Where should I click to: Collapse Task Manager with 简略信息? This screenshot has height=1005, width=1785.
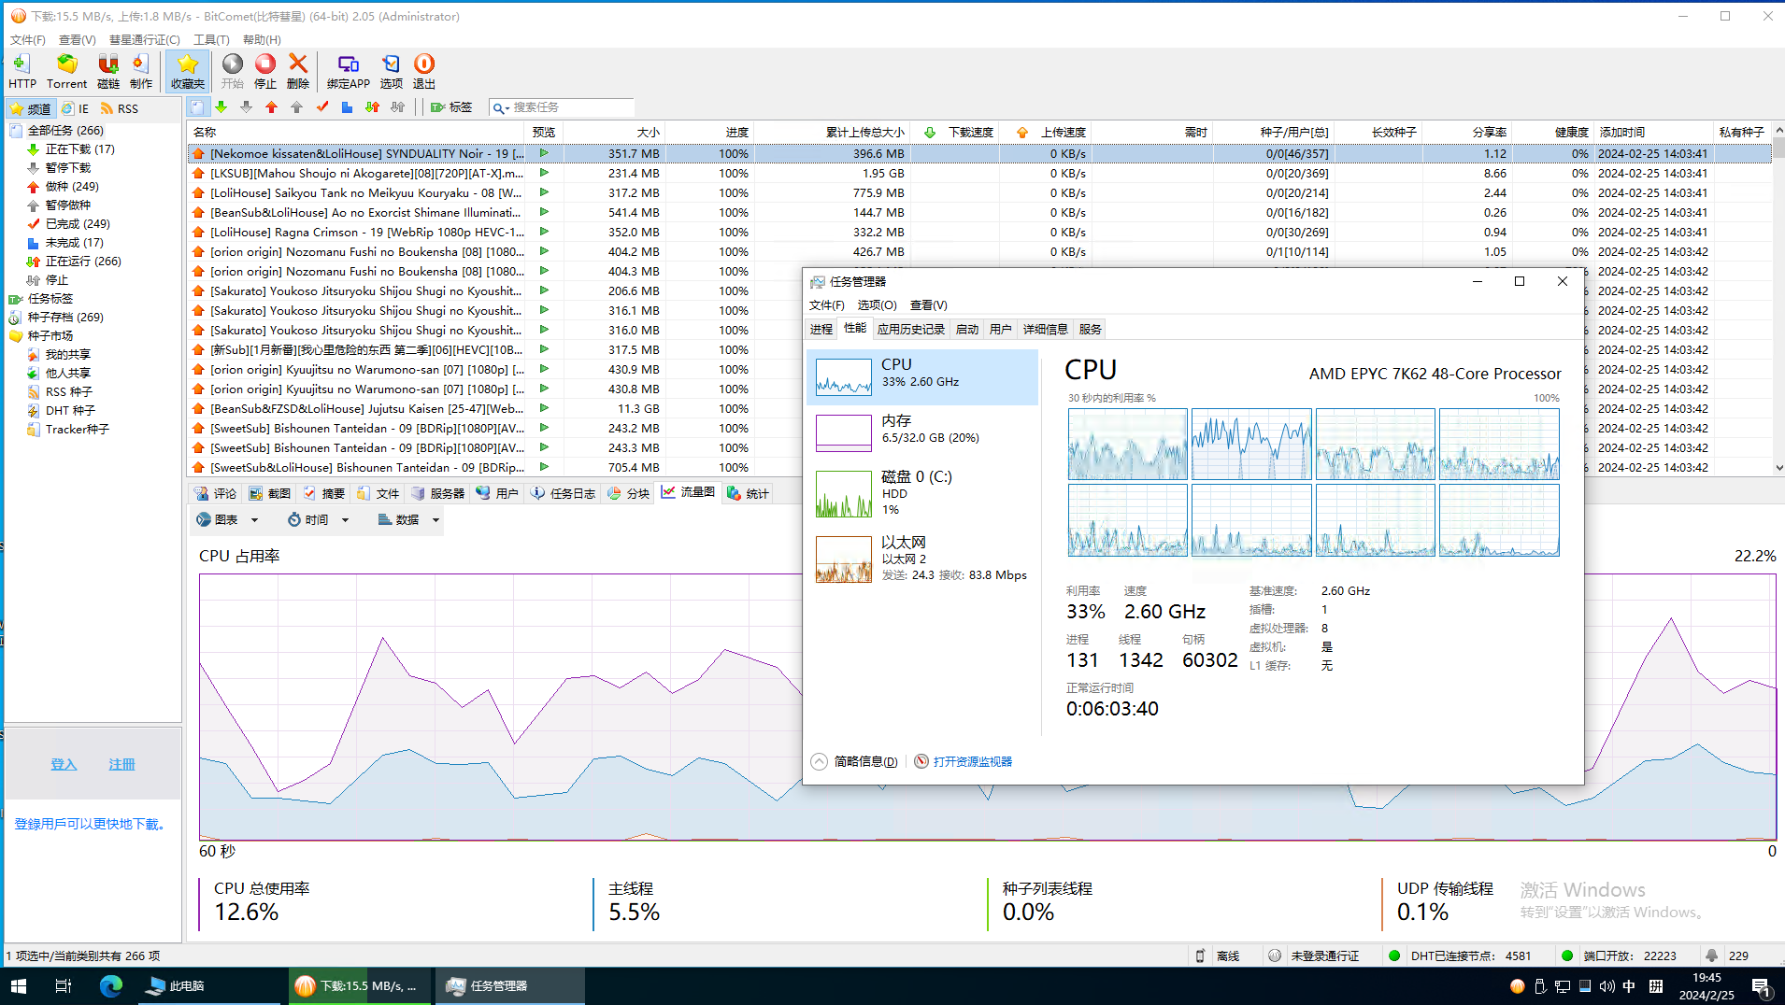click(855, 761)
